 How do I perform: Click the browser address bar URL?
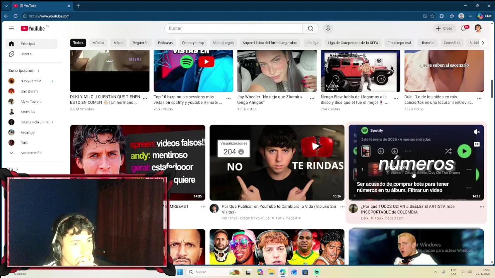(49, 16)
